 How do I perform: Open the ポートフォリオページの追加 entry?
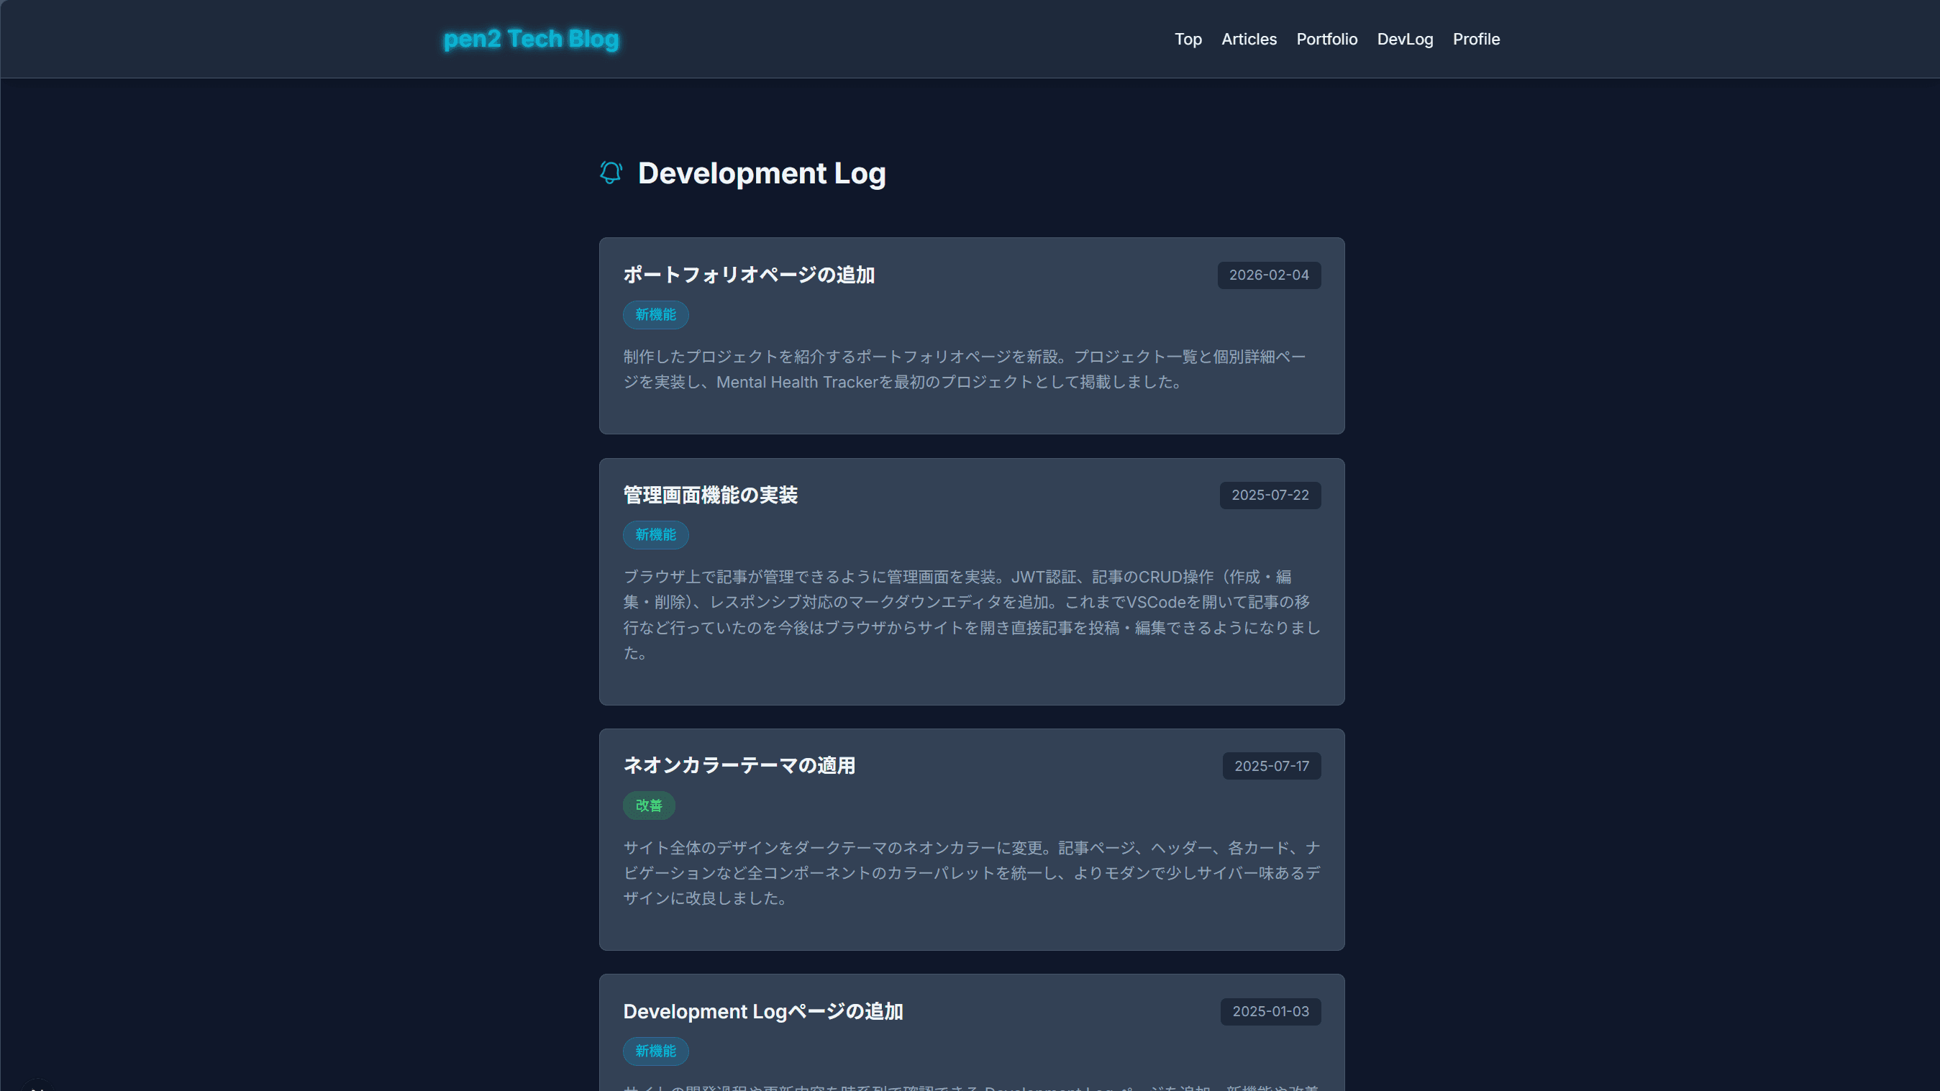pos(748,274)
